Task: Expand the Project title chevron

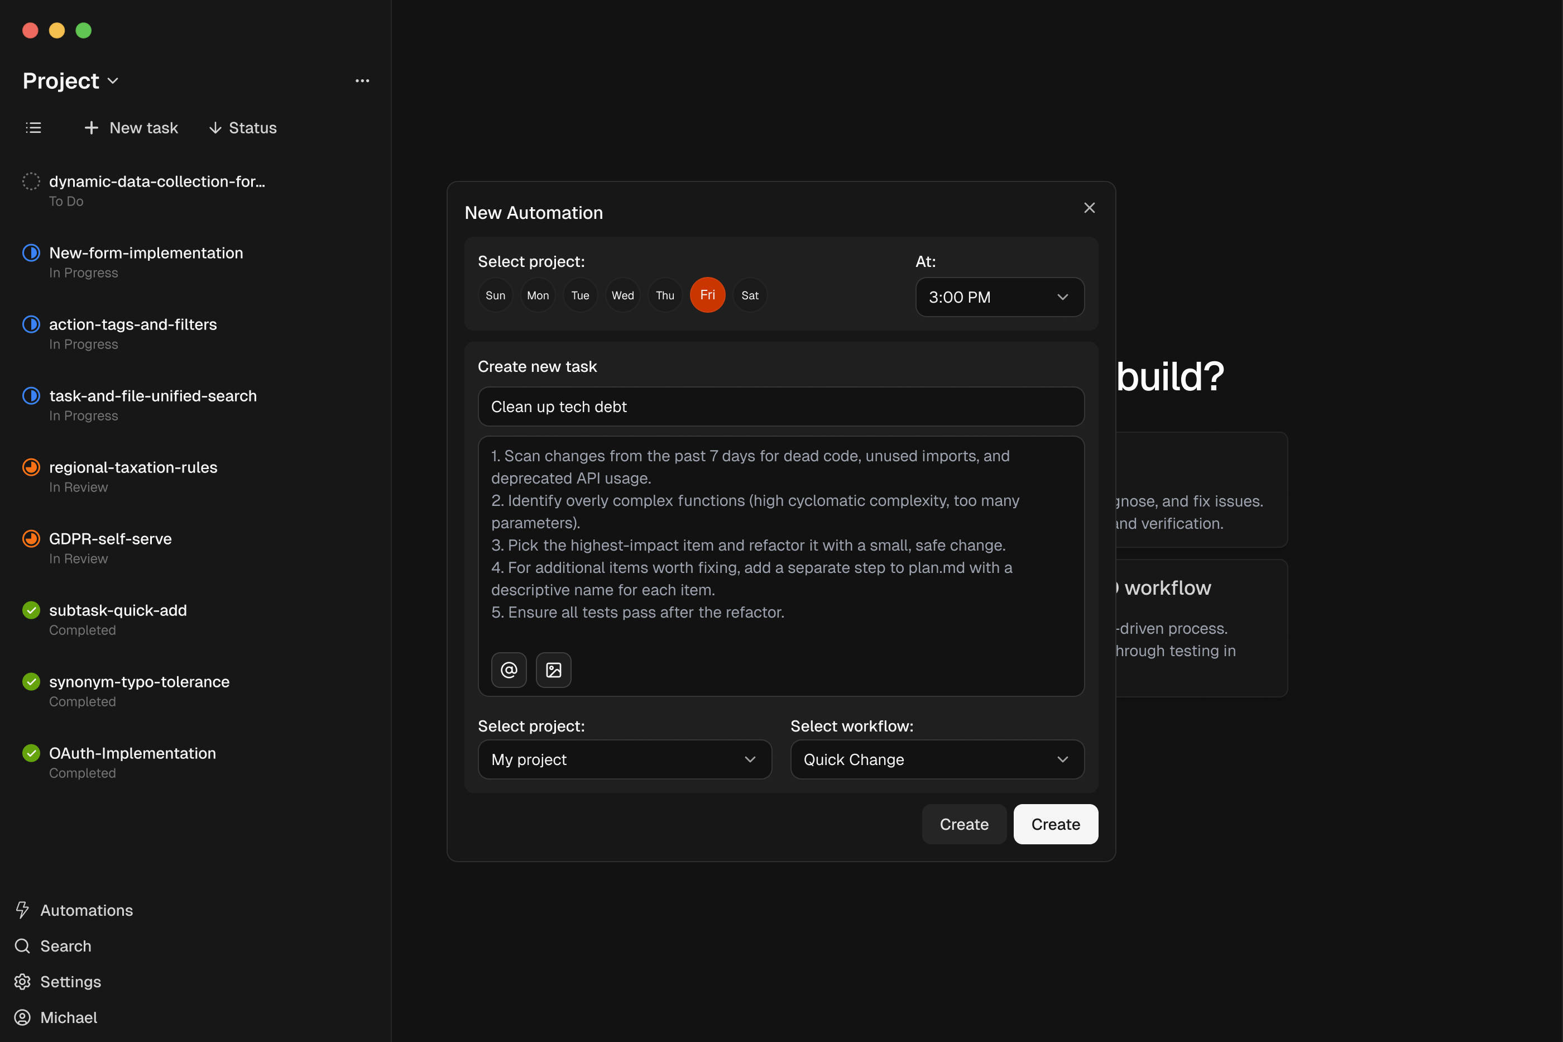Action: tap(113, 81)
